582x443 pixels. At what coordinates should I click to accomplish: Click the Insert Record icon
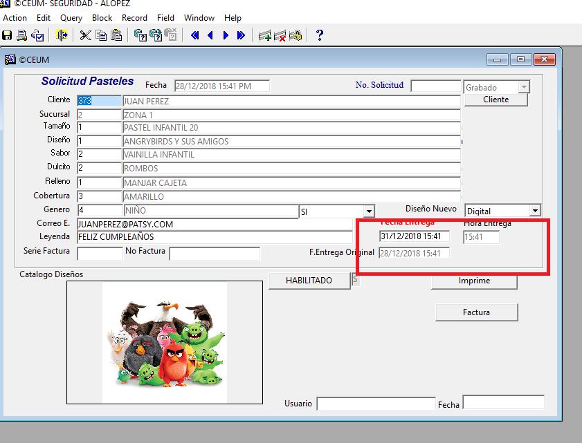tap(264, 35)
